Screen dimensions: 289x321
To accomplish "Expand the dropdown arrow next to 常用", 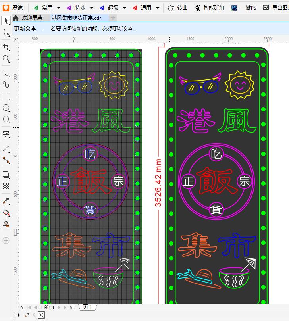I will [59, 8].
